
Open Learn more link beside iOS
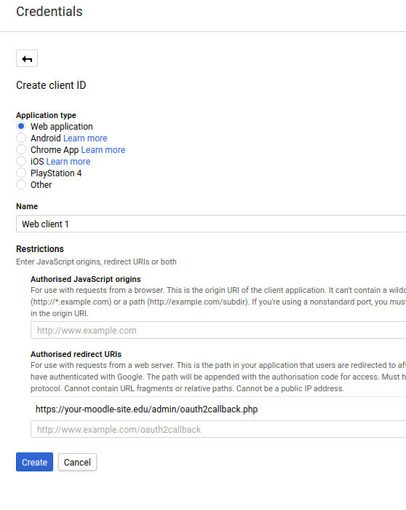click(68, 162)
